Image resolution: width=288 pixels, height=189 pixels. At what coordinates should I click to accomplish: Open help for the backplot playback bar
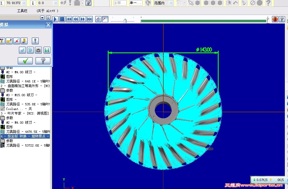tap(282, 19)
